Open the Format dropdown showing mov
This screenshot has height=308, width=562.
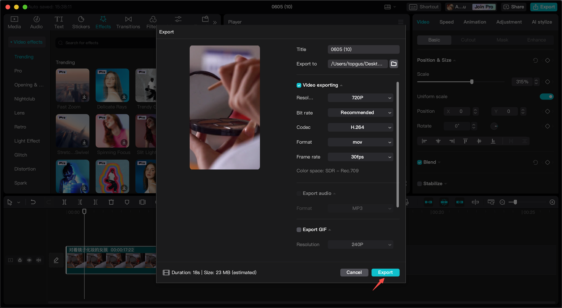(360, 142)
